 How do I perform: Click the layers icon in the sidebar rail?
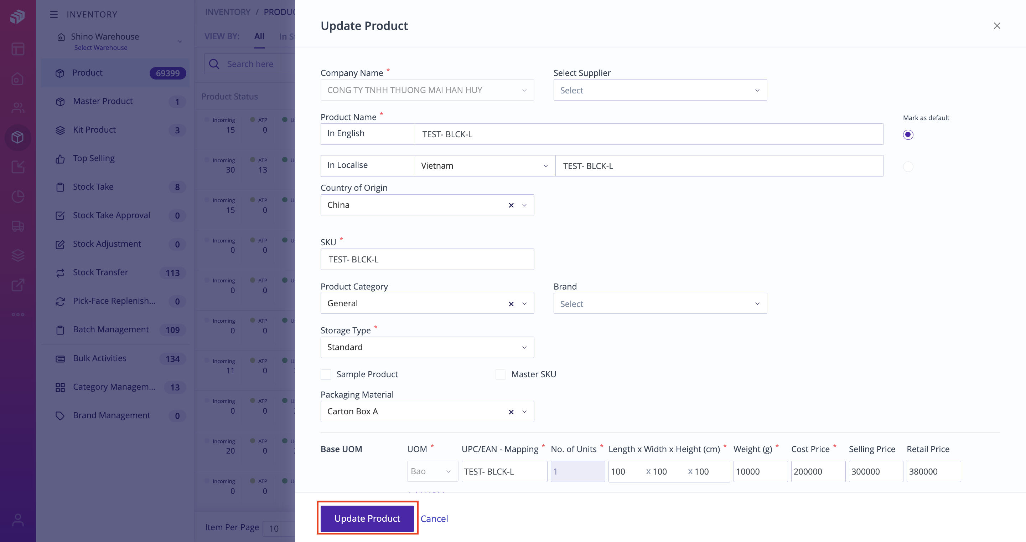(x=18, y=255)
